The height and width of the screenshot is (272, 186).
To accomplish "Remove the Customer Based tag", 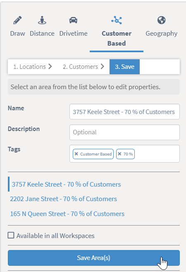I will [x=76, y=154].
